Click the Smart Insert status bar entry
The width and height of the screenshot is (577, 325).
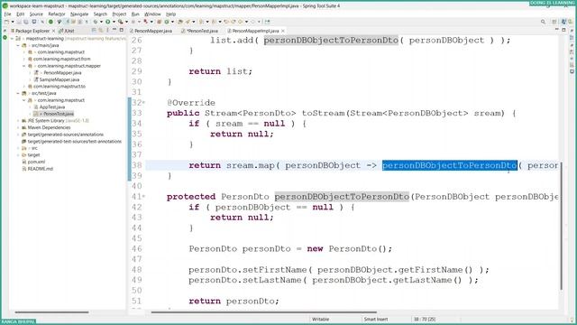(x=376, y=320)
